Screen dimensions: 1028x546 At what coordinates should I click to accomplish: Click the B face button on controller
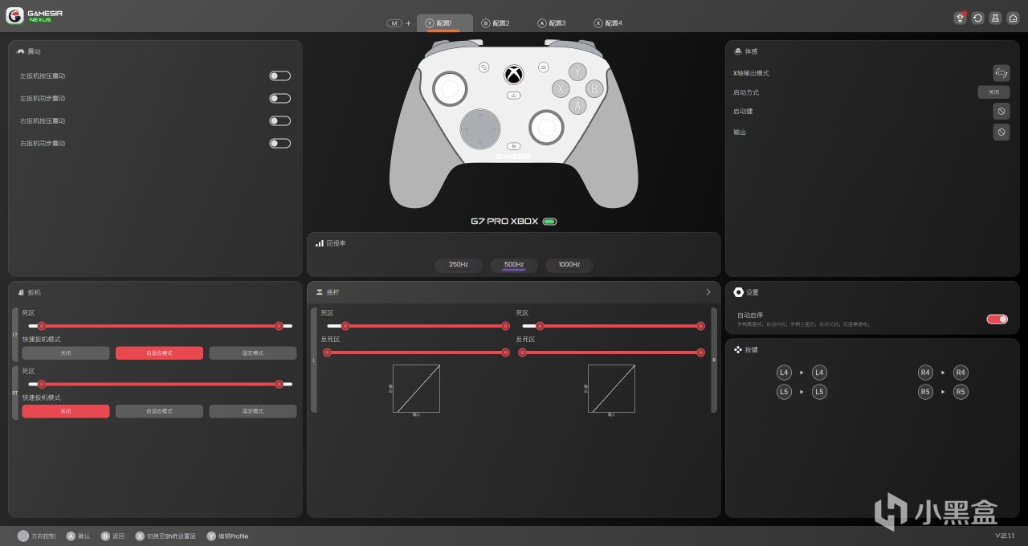pyautogui.click(x=594, y=88)
